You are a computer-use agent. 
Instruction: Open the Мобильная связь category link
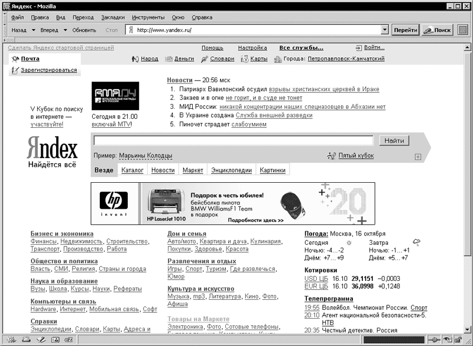pos(114,309)
